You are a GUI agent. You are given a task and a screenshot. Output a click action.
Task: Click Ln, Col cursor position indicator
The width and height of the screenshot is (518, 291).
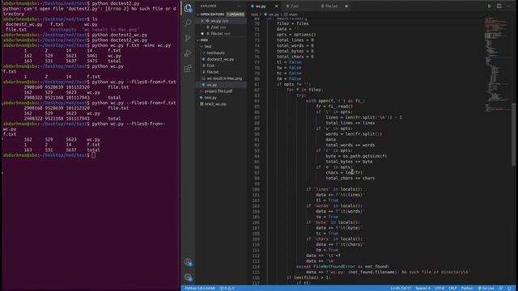click(401, 289)
